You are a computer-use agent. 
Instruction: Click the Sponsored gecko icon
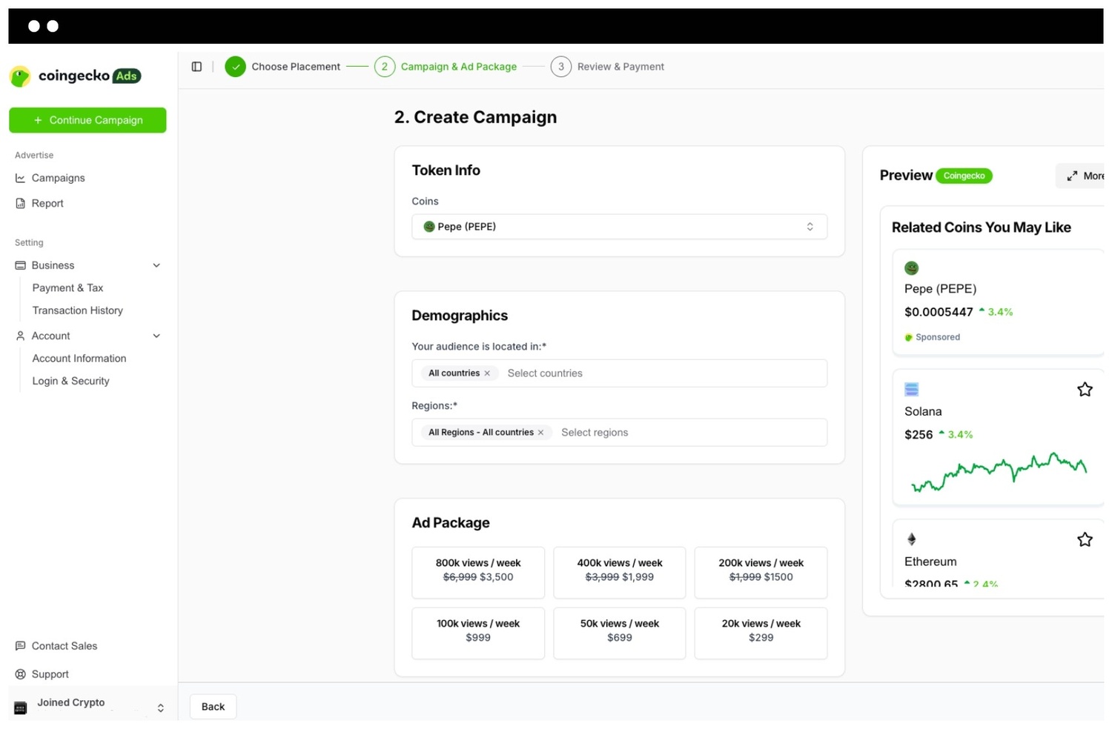909,338
